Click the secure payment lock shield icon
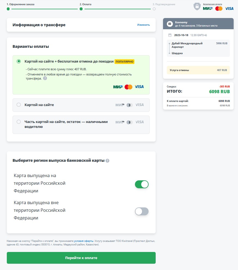This screenshot has width=238, height=270. coord(197,7)
